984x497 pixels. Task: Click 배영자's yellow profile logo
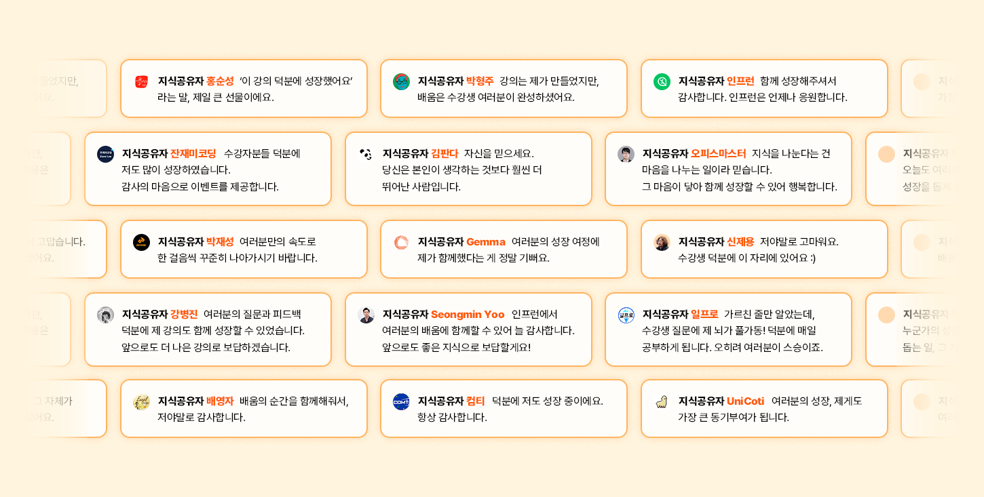[141, 401]
